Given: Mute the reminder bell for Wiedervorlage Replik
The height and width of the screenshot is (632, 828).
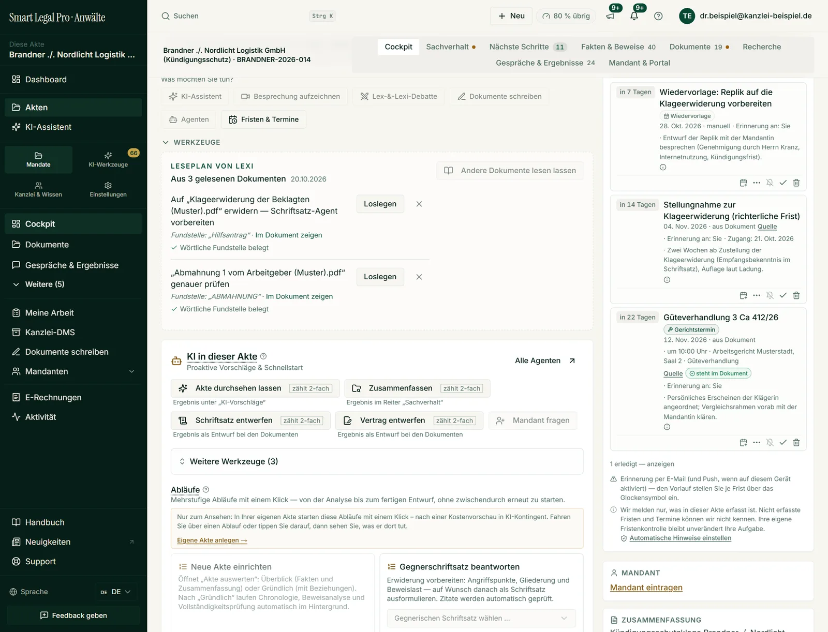Looking at the screenshot, I should (x=770, y=183).
